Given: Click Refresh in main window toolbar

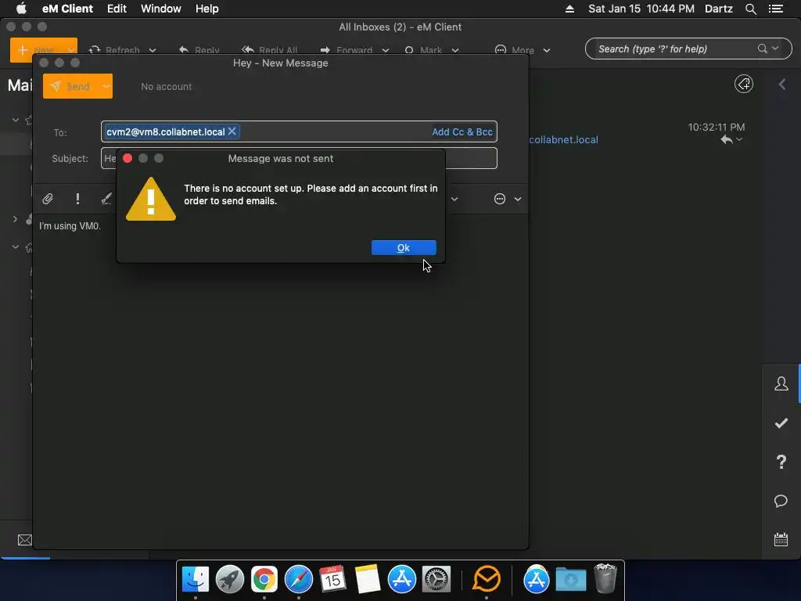Looking at the screenshot, I should [x=114, y=50].
